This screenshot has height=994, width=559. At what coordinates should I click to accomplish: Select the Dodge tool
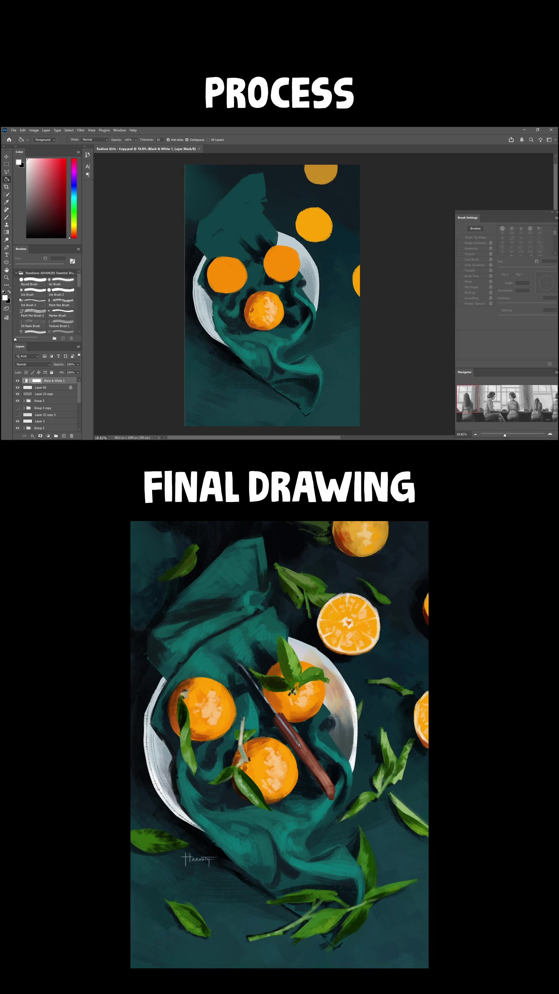click(x=6, y=240)
